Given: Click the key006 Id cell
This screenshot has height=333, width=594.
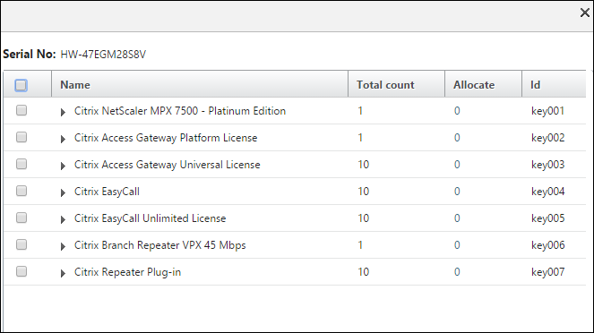Looking at the screenshot, I should point(547,245).
